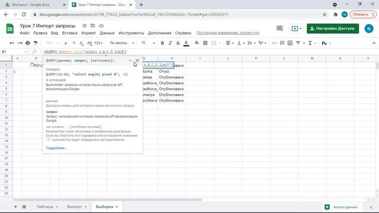Open the cell borders tool
The image size is (379, 213).
pos(205,43)
